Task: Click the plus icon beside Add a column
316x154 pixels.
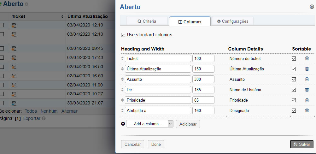Action: click(x=123, y=124)
